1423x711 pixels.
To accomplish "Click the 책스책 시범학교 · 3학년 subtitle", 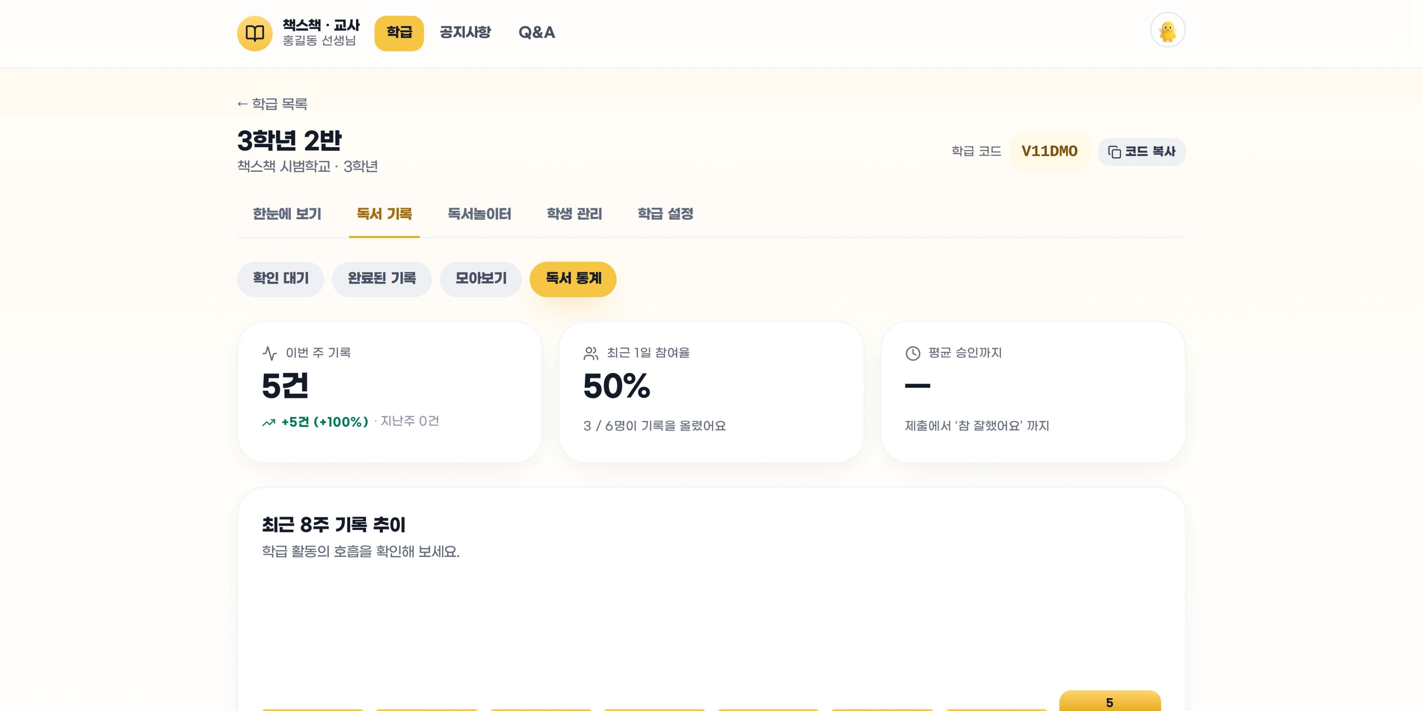I will point(308,167).
